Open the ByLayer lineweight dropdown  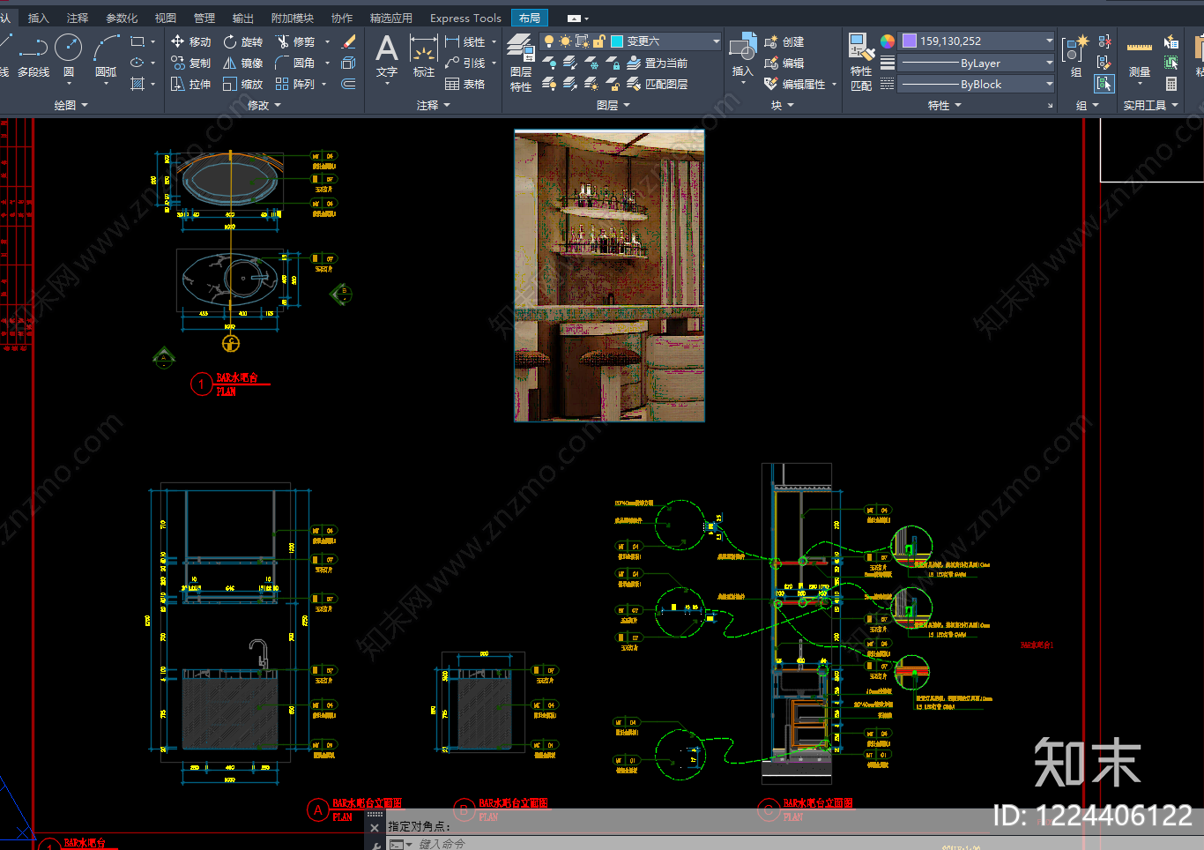977,63
